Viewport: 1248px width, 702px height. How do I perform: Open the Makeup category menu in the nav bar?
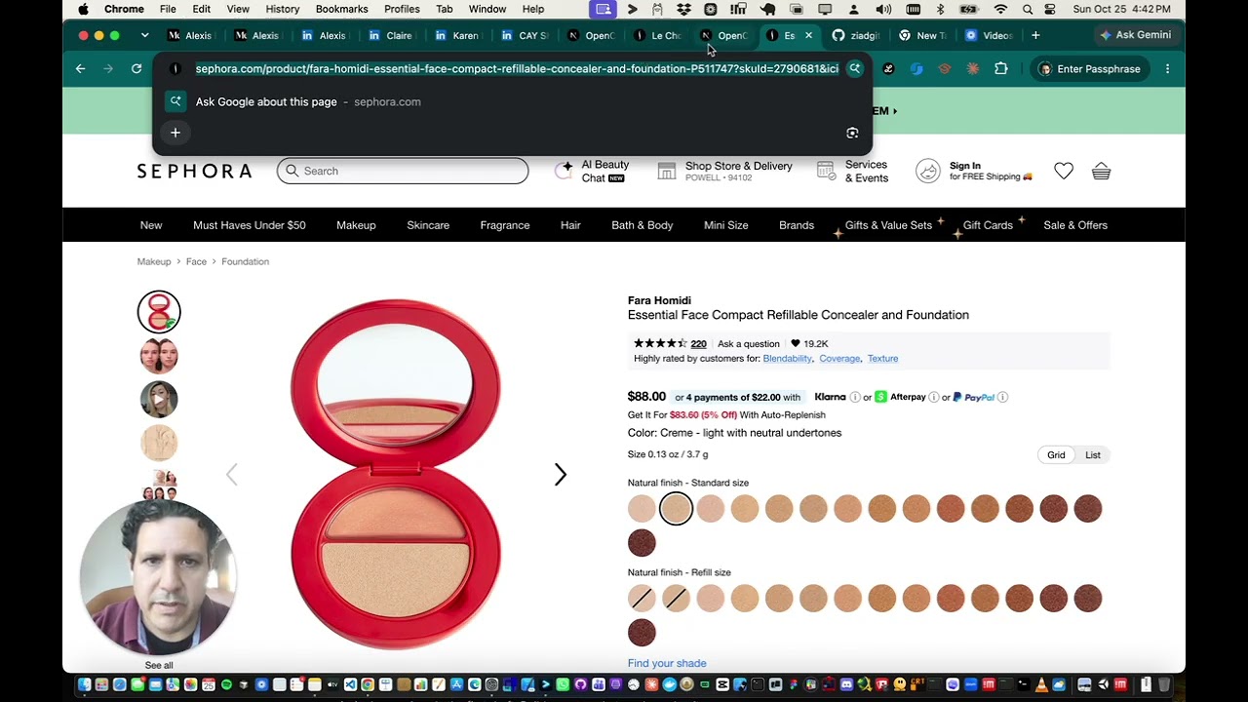point(356,225)
